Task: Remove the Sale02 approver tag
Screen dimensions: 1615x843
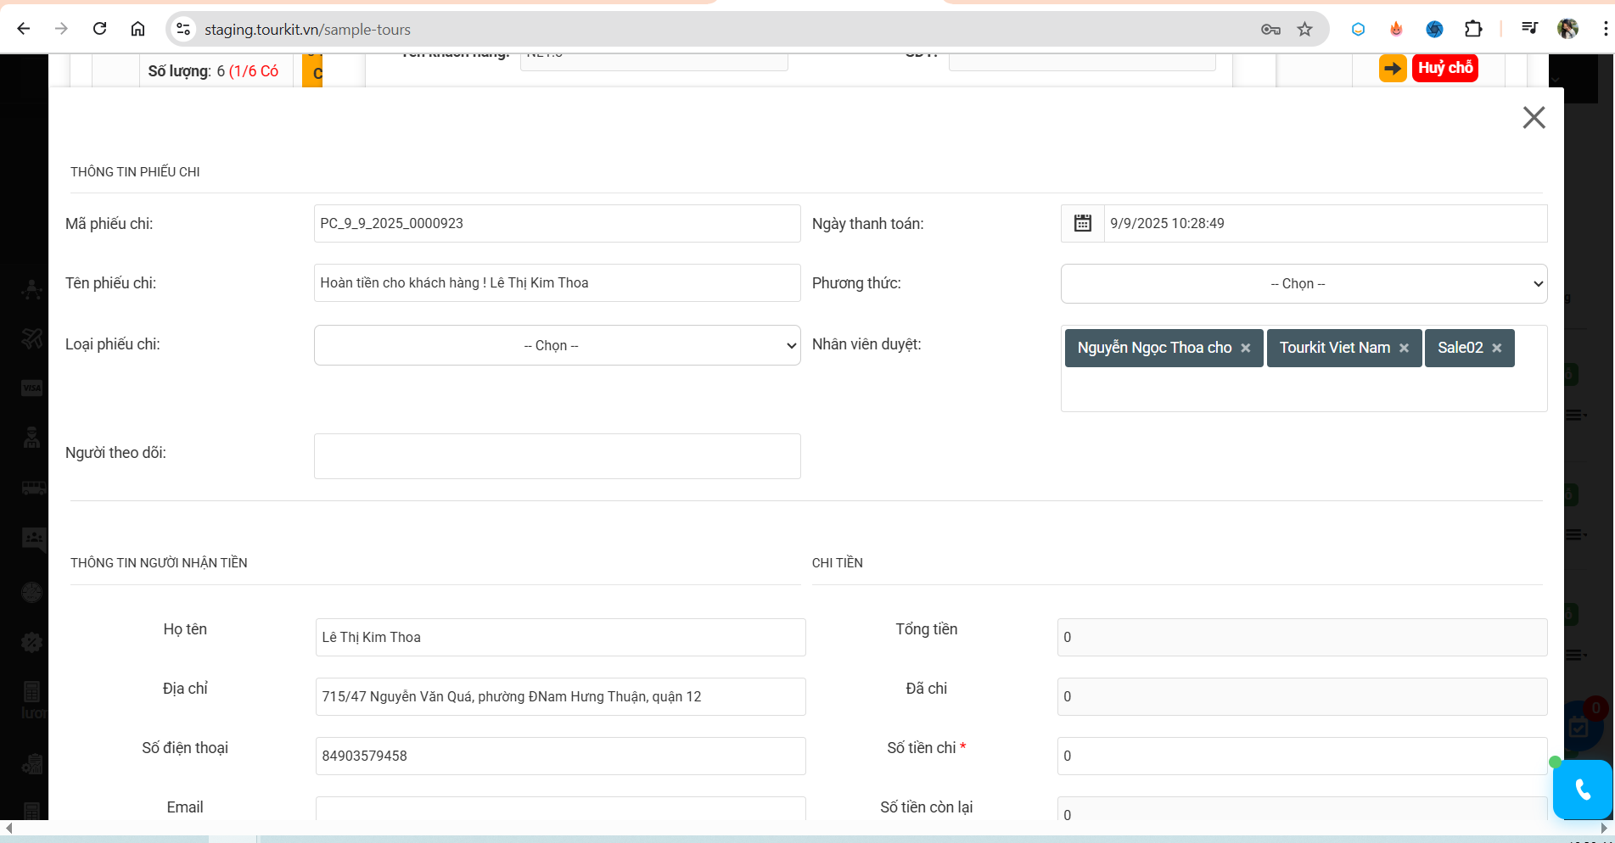Action: click(x=1497, y=348)
